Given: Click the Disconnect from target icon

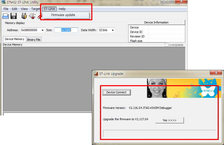Looking at the screenshot, I should 32,16.
